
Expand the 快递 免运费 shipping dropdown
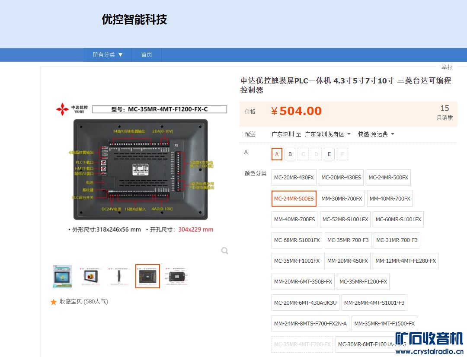coord(376,134)
